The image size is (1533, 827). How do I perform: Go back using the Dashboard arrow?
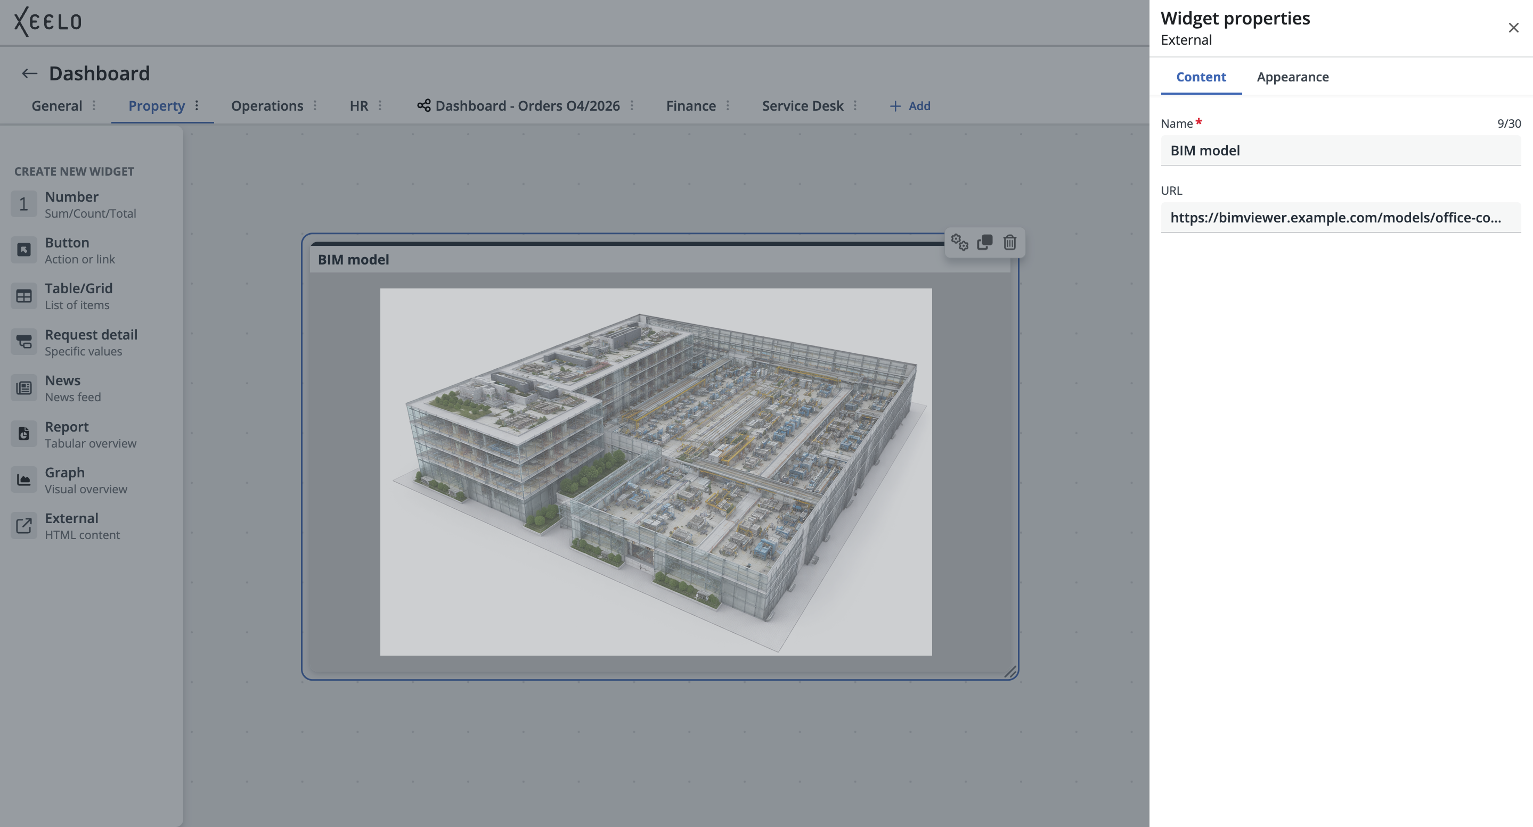(x=29, y=73)
